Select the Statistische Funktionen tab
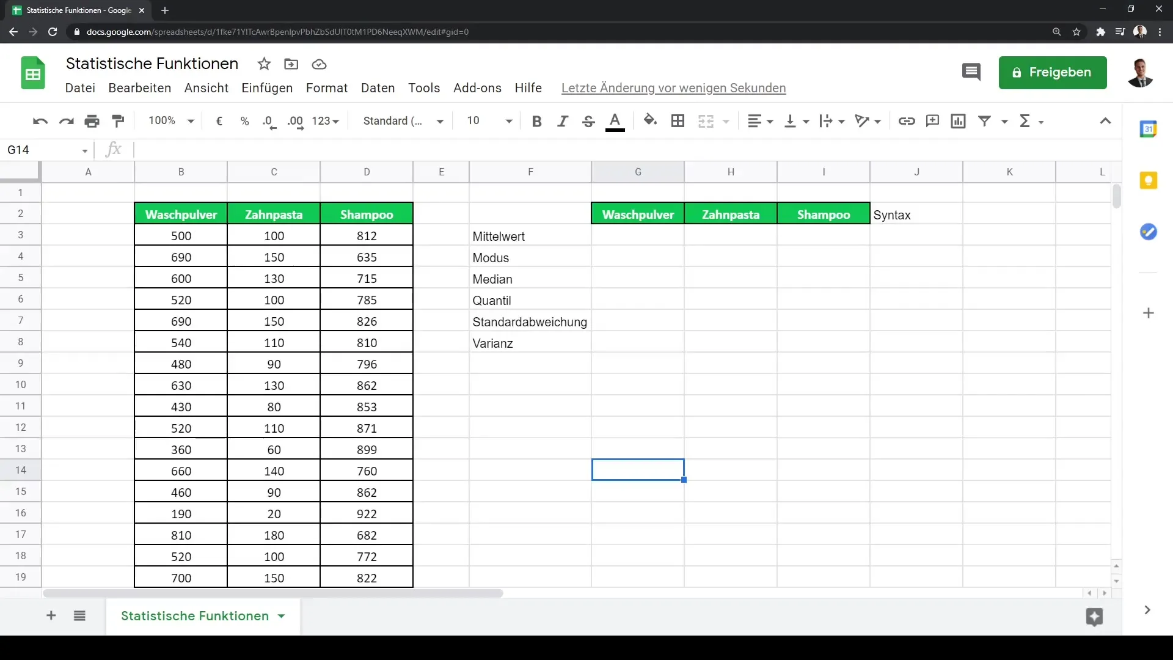This screenshot has height=660, width=1173. pos(195,615)
